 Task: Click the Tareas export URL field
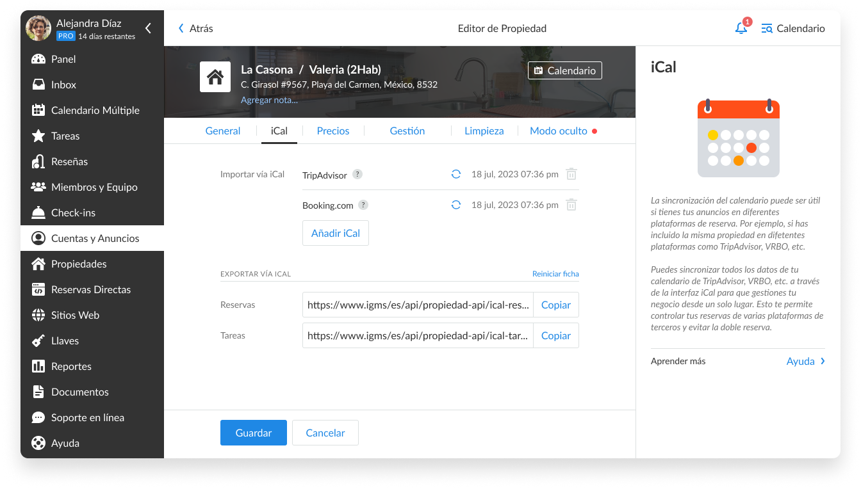point(418,335)
